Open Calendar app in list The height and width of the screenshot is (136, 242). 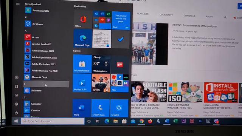tap(32, 110)
